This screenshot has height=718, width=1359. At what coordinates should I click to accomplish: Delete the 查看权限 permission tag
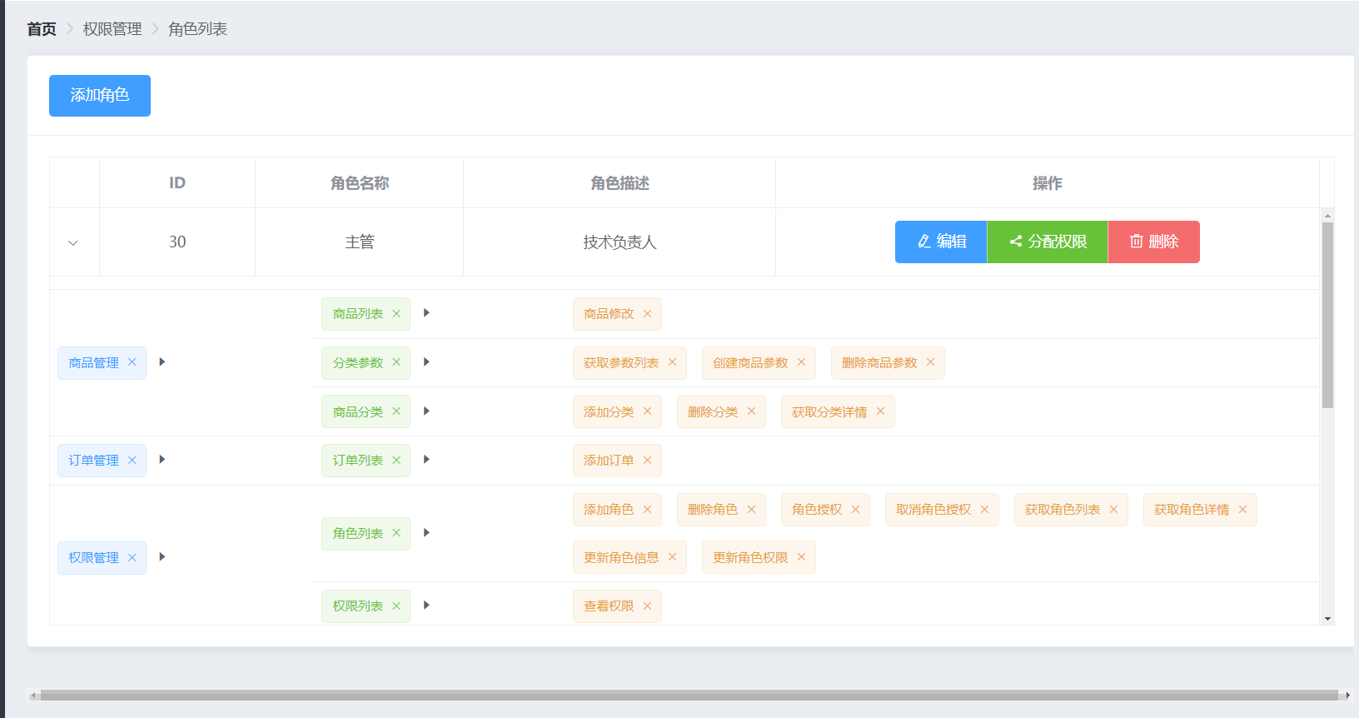tap(647, 606)
